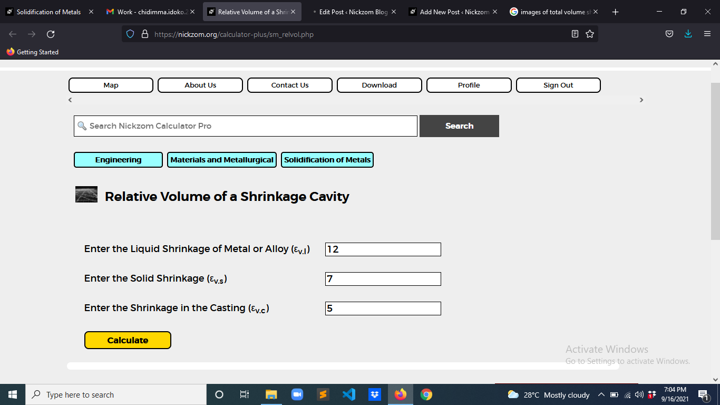The width and height of the screenshot is (720, 405).
Task: Open the Windows Start menu
Action: 13,394
